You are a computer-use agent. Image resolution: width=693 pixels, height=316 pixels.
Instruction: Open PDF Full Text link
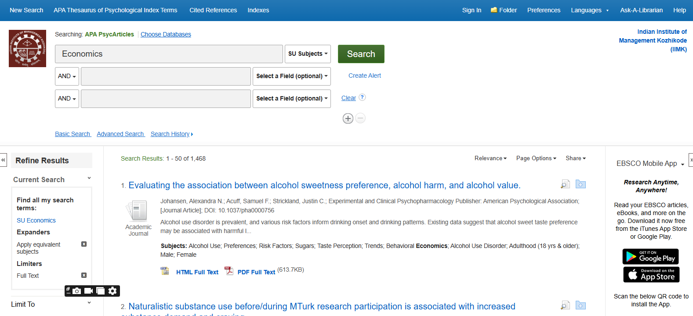tap(256, 272)
